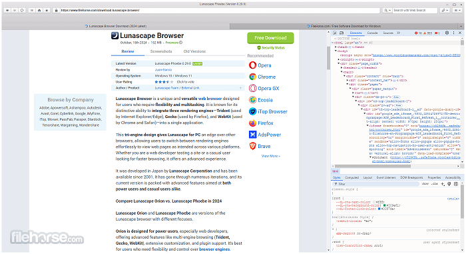This screenshot has width=466, height=254.
Task: Click the orange warning count badge
Action: [x=427, y=33]
